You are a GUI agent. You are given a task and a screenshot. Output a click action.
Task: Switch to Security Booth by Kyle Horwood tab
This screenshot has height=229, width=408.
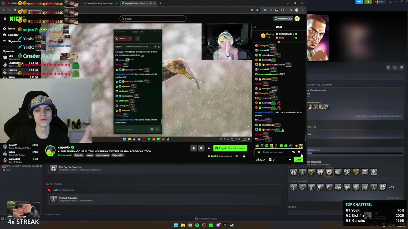(100, 3)
